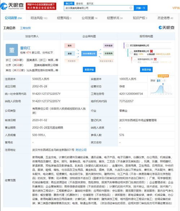
Task: Select the 查老板 search tab
Action: (x=80, y=4)
